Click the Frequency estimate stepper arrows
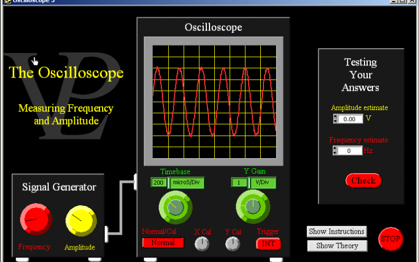Image resolution: width=419 pixels, height=262 pixels. [335, 151]
